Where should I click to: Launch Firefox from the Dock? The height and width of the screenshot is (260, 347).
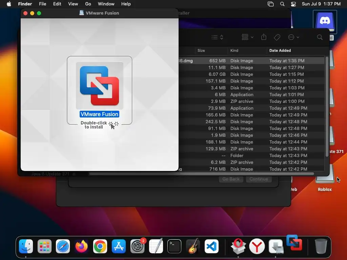pos(81,246)
